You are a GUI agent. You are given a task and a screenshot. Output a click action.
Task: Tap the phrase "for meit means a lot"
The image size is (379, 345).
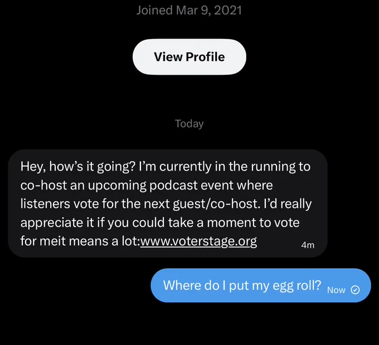coord(80,241)
